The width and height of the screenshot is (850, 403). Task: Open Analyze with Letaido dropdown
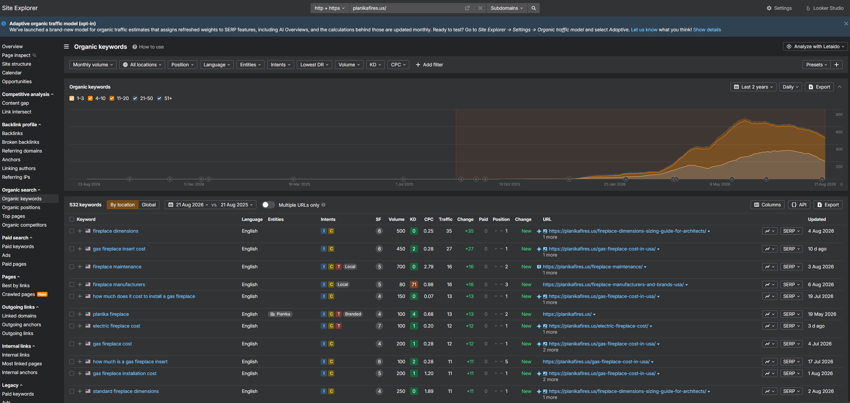tap(815, 46)
